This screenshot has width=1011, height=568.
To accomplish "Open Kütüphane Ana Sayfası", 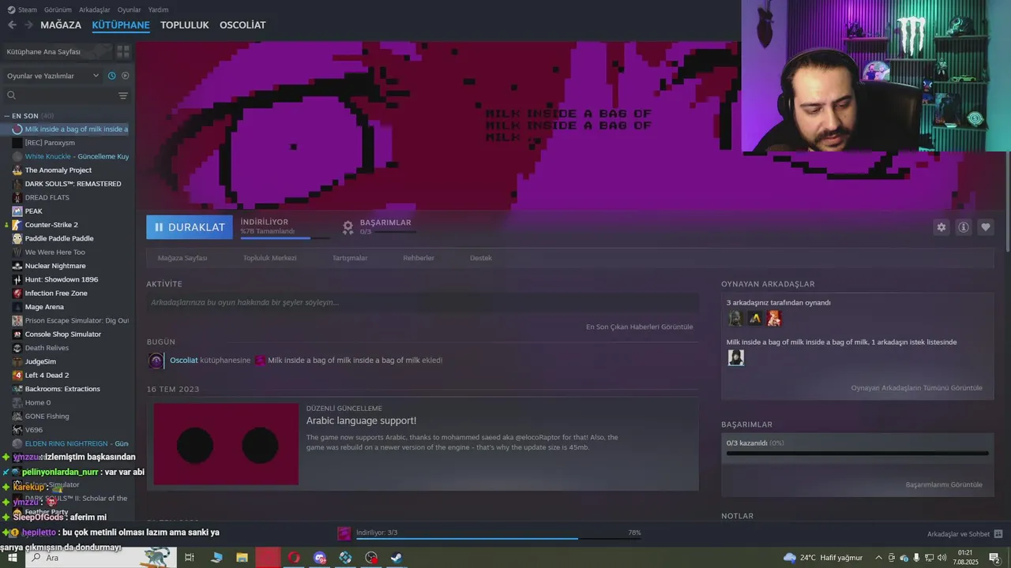I will [57, 51].
